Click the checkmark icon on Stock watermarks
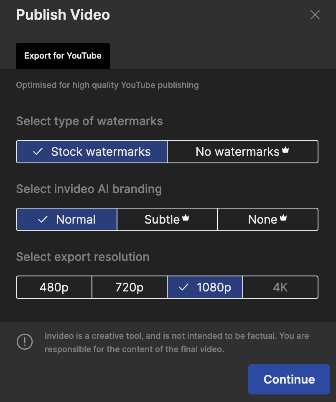The width and height of the screenshot is (336, 402). coord(38,152)
